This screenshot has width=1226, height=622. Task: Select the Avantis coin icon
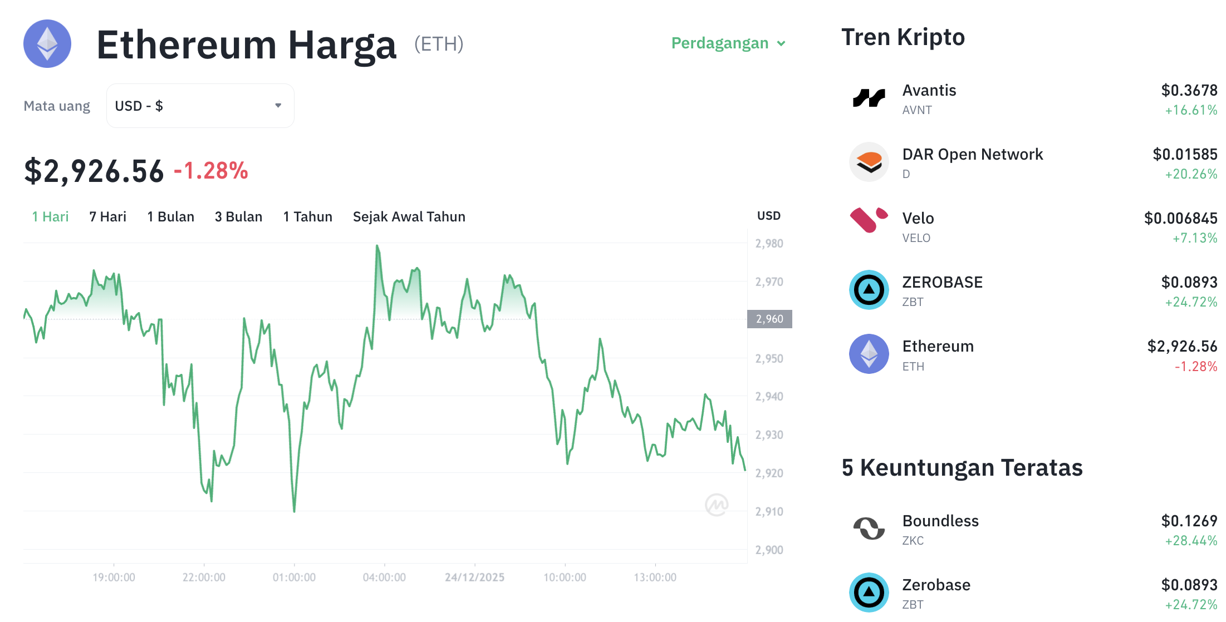[869, 99]
